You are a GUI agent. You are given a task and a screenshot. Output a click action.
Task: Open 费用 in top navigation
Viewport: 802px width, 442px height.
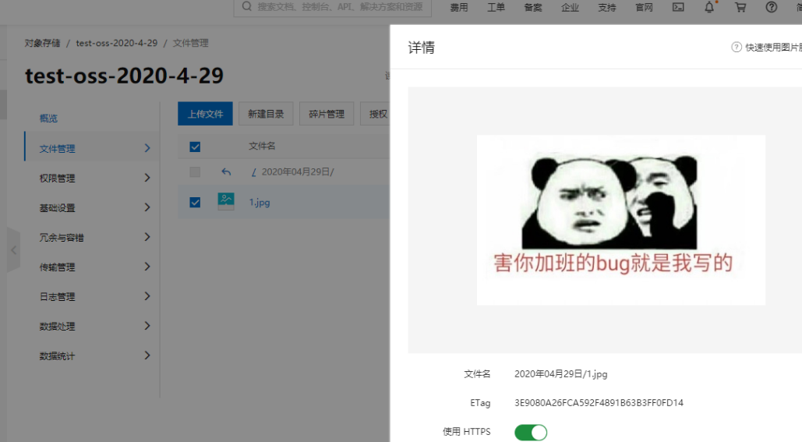pos(459,7)
